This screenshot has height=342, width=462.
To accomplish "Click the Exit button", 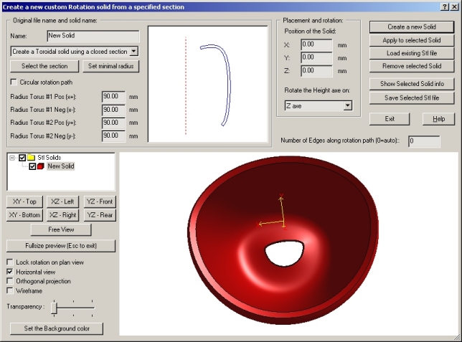I will click(x=390, y=119).
